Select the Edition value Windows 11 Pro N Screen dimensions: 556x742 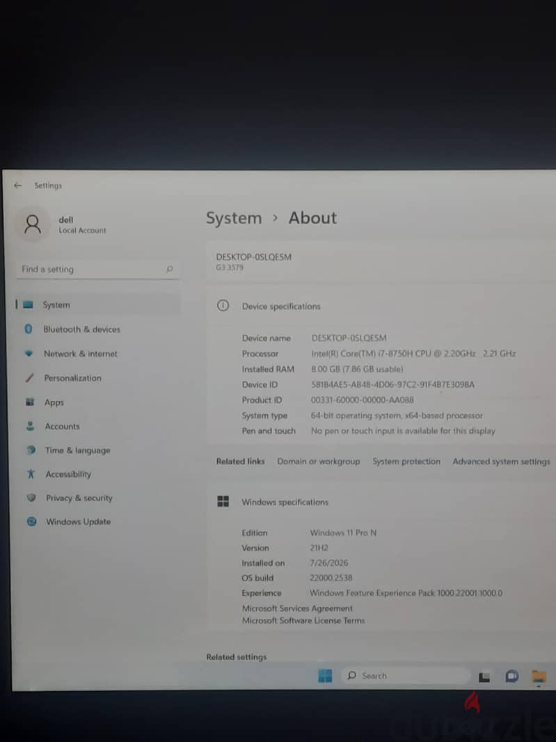coord(343,533)
